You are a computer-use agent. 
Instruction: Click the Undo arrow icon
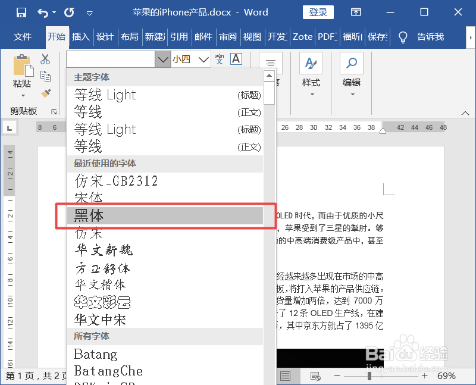pos(43,12)
